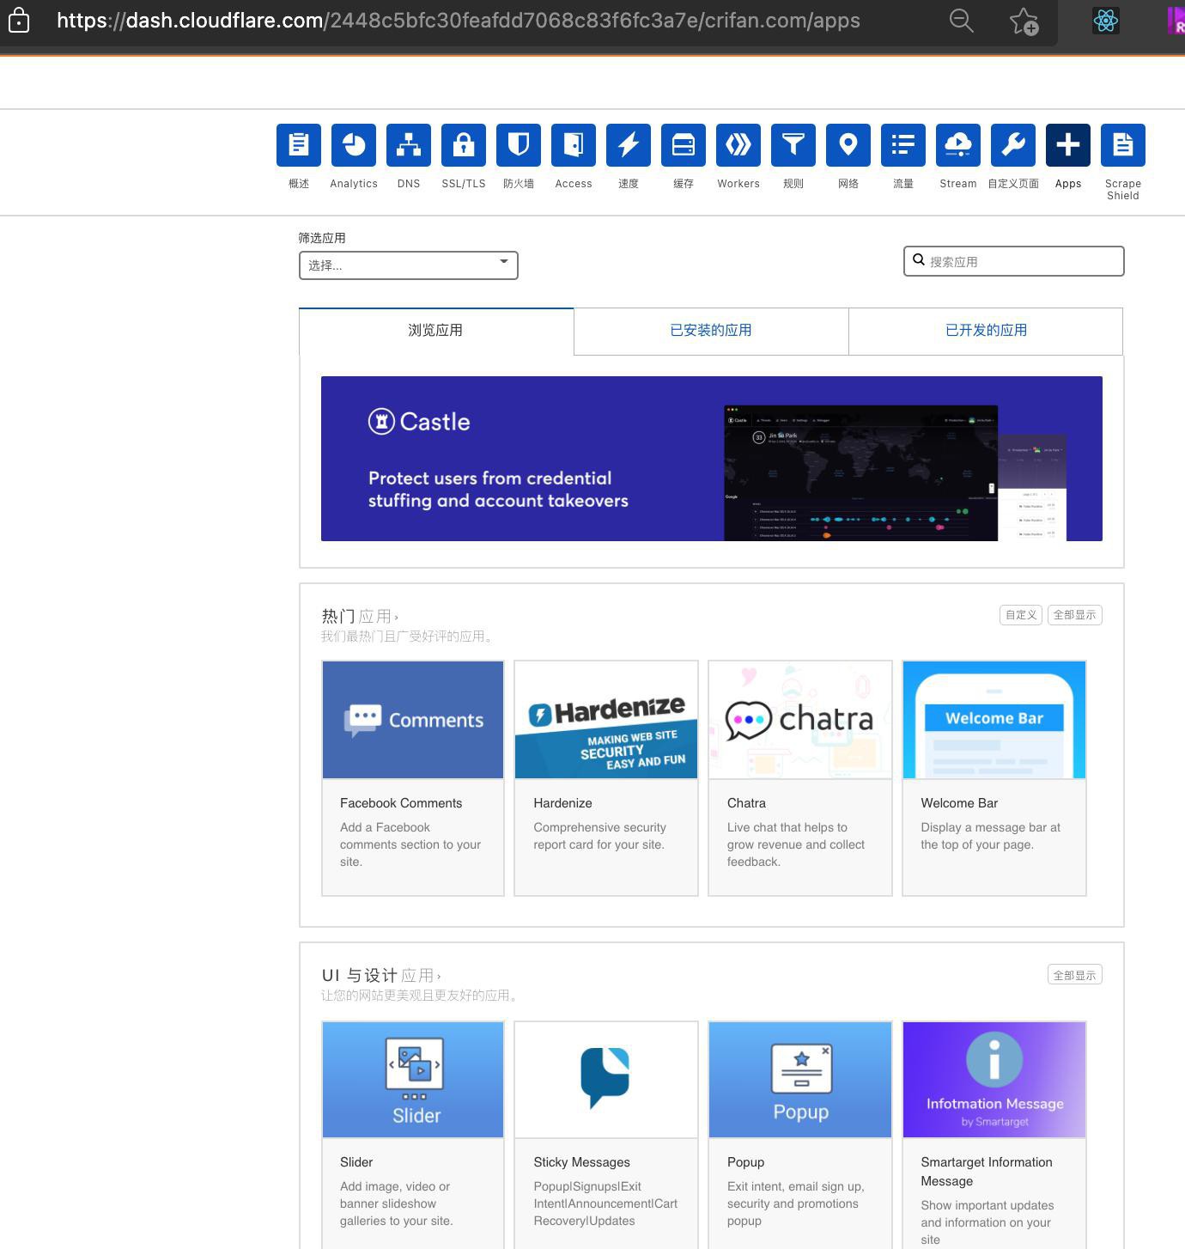Expand the 热门应用 category chevron
The height and width of the screenshot is (1249, 1185).
point(396,617)
